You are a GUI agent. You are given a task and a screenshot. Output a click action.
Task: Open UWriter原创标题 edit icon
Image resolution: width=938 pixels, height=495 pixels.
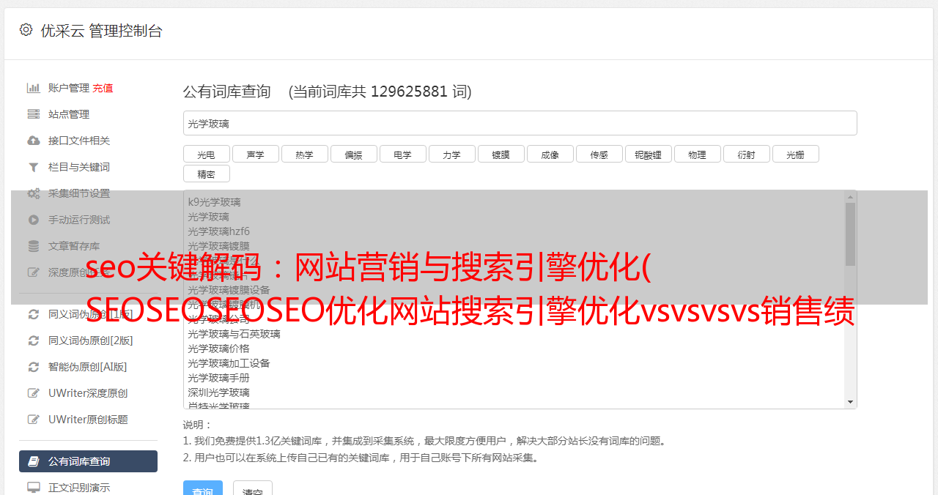tap(34, 420)
